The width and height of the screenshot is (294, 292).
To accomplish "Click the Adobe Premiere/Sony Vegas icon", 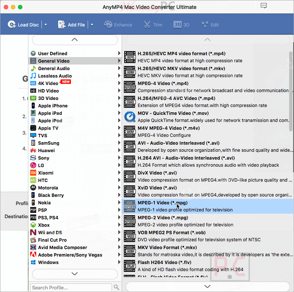I will (x=33, y=255).
